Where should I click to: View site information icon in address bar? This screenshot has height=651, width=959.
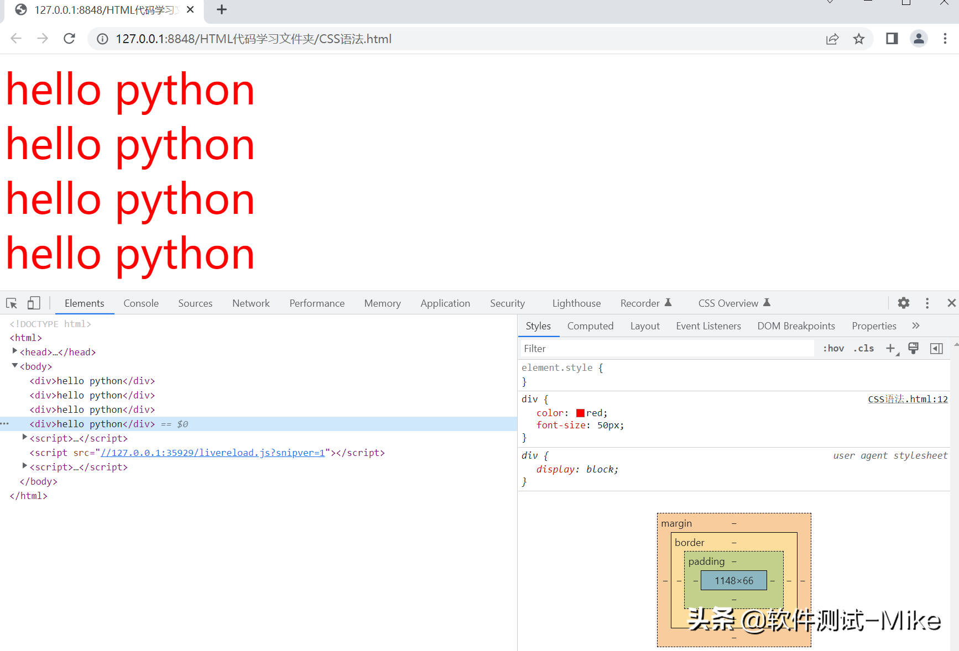click(x=102, y=39)
